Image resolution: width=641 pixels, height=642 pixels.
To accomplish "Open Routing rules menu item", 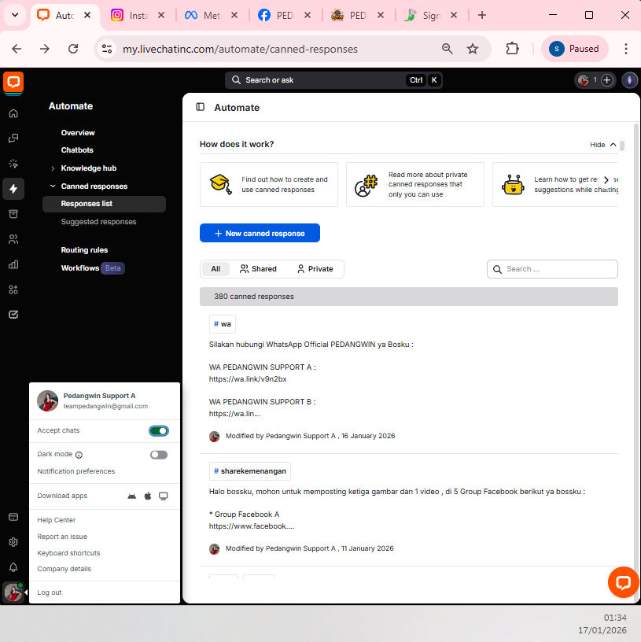I will 84,249.
